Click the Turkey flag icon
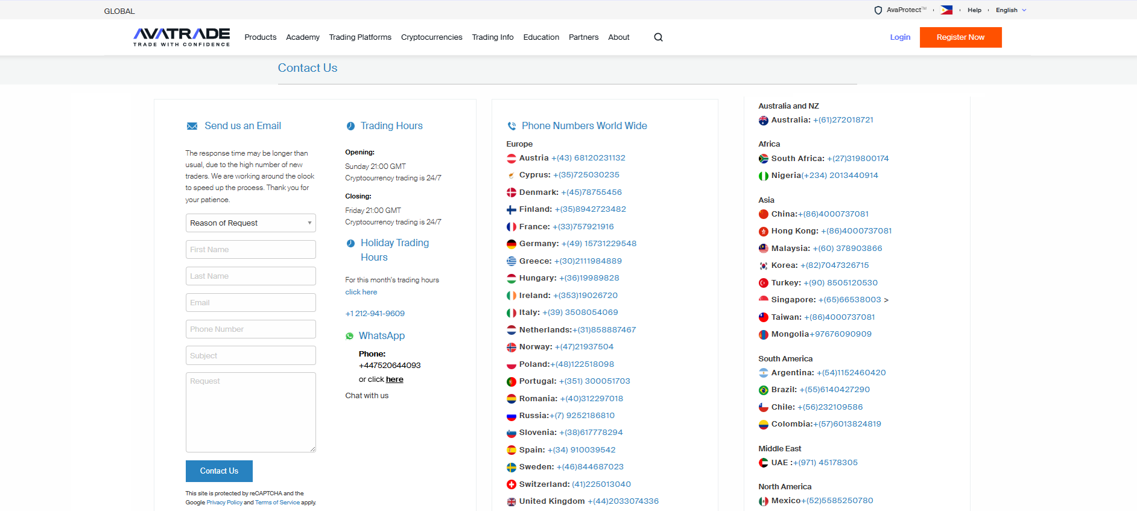 click(x=763, y=283)
